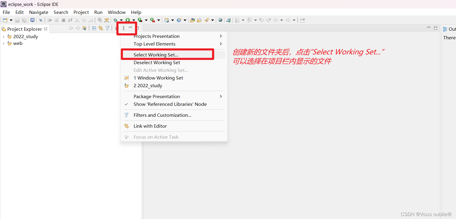
Task: Select the 2022_study working set in tree
Action: pos(25,37)
